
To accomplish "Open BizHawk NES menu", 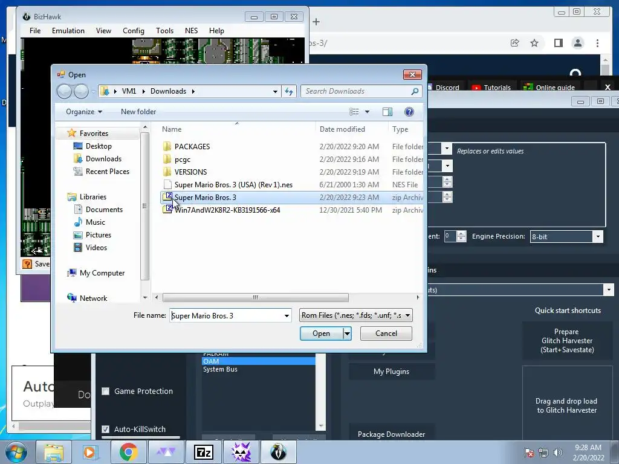I will [x=191, y=31].
